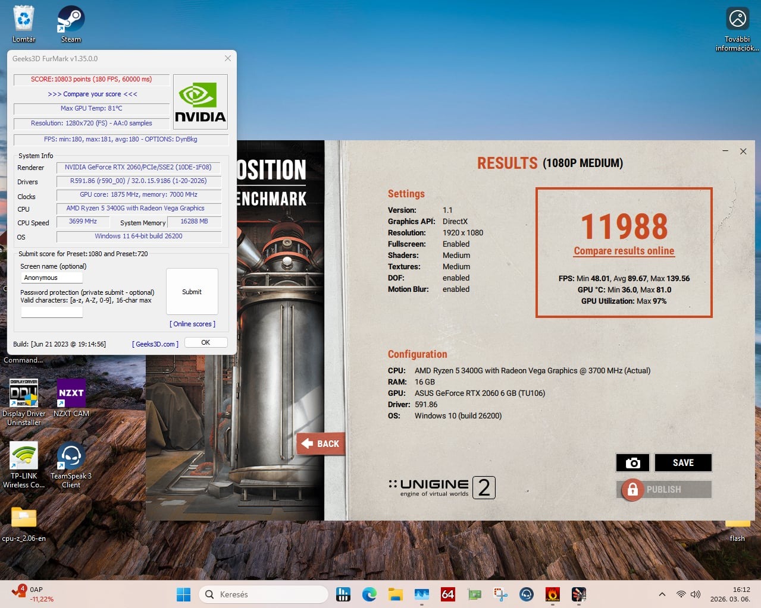
Task: Click Compare your score link
Action: (92, 94)
